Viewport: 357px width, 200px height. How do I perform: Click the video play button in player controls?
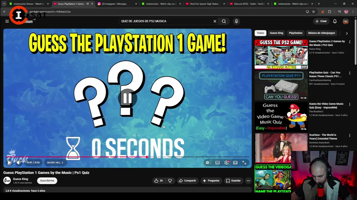9,163
